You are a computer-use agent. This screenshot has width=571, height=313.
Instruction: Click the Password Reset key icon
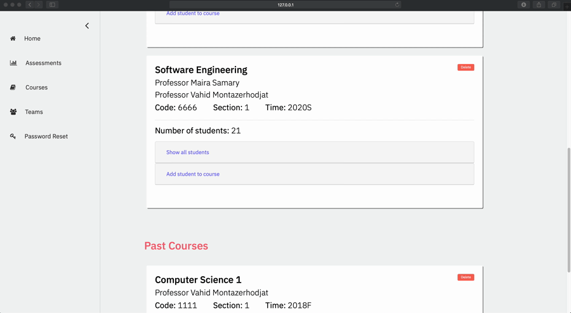pyautogui.click(x=13, y=136)
